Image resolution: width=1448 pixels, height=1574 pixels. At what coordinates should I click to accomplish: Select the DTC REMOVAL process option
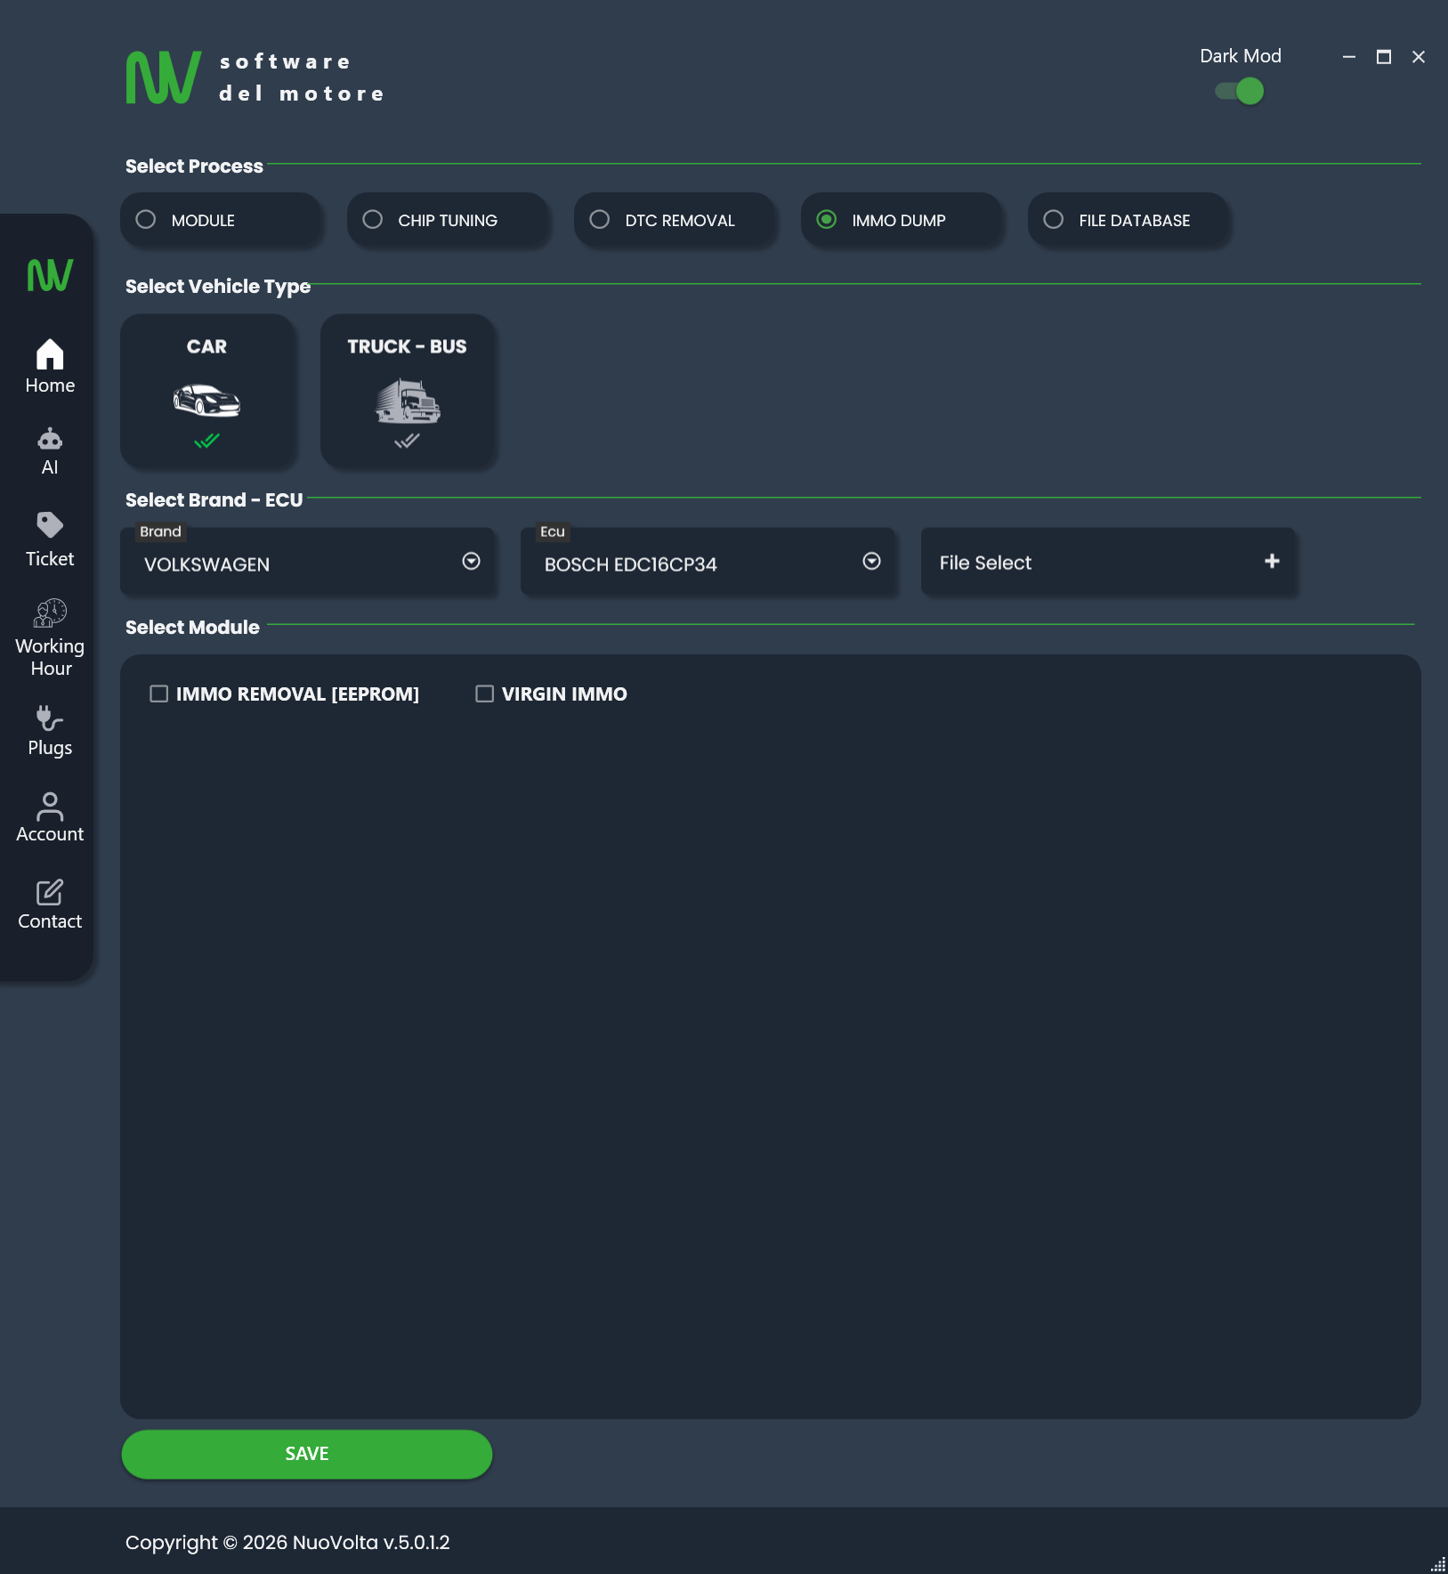(600, 220)
